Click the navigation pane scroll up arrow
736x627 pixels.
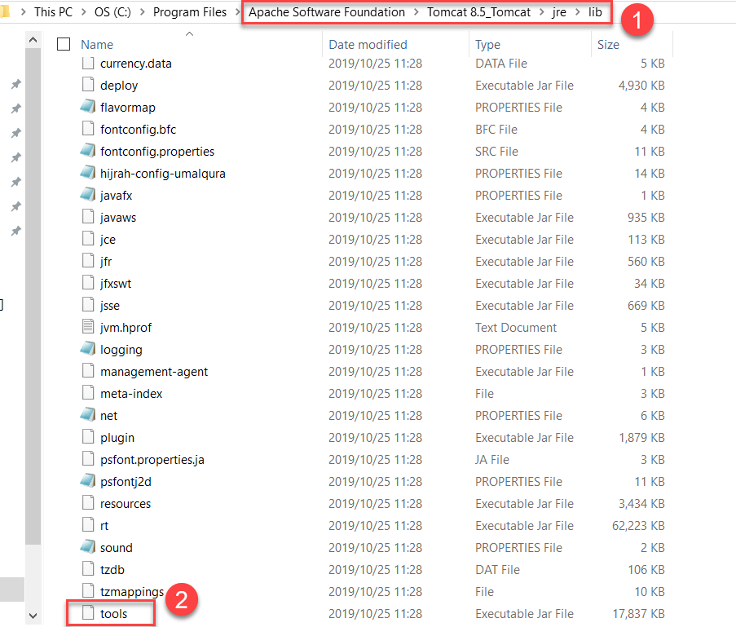33,40
